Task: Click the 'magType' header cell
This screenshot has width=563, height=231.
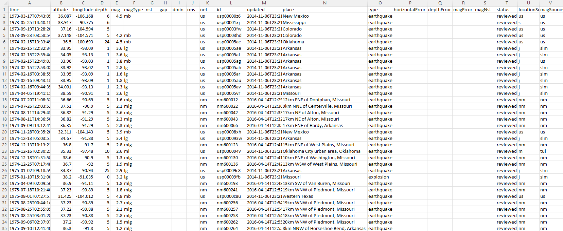Action: point(134,10)
